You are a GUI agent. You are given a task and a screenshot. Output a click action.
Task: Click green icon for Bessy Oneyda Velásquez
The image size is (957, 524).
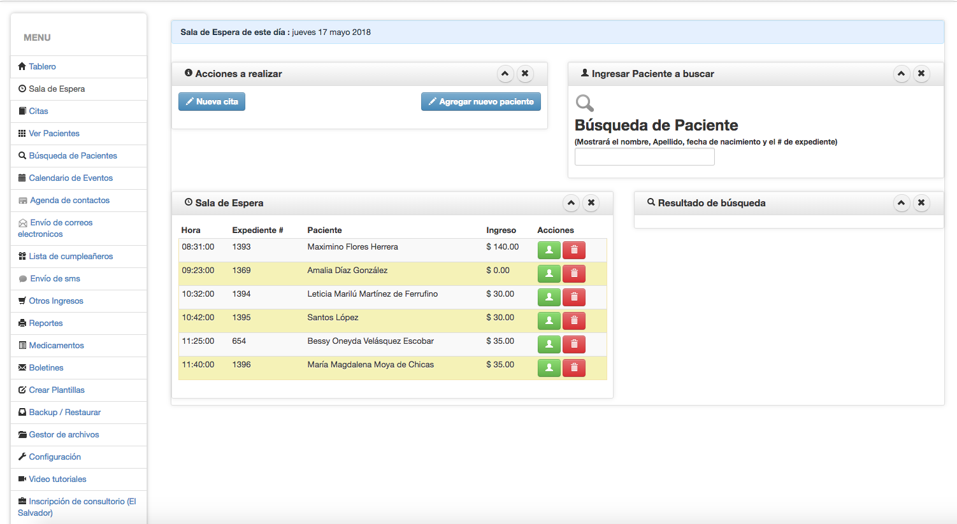549,344
